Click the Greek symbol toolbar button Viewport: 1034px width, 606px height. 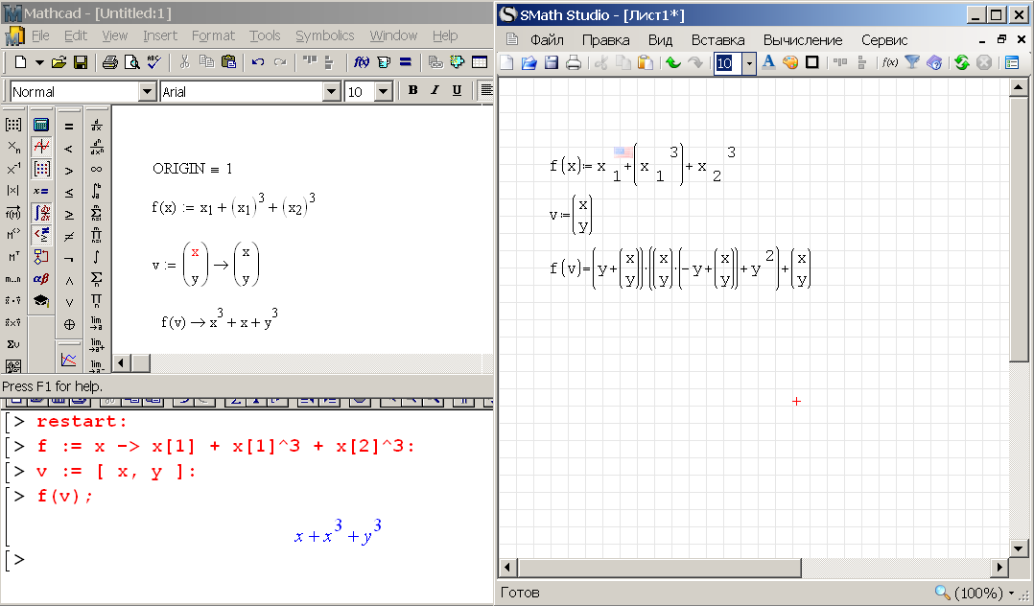coord(41,279)
